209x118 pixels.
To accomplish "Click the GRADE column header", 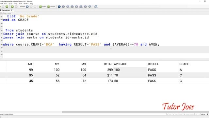I will [184, 64].
